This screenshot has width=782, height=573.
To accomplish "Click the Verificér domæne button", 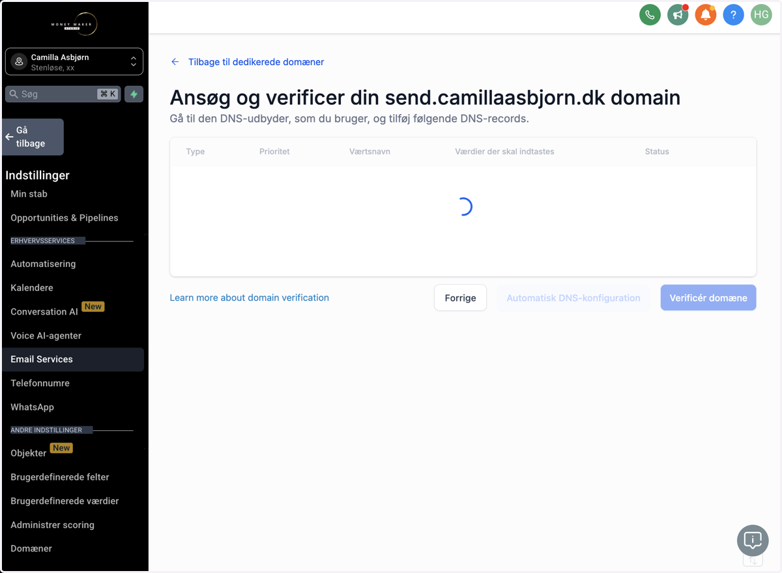I will (708, 298).
